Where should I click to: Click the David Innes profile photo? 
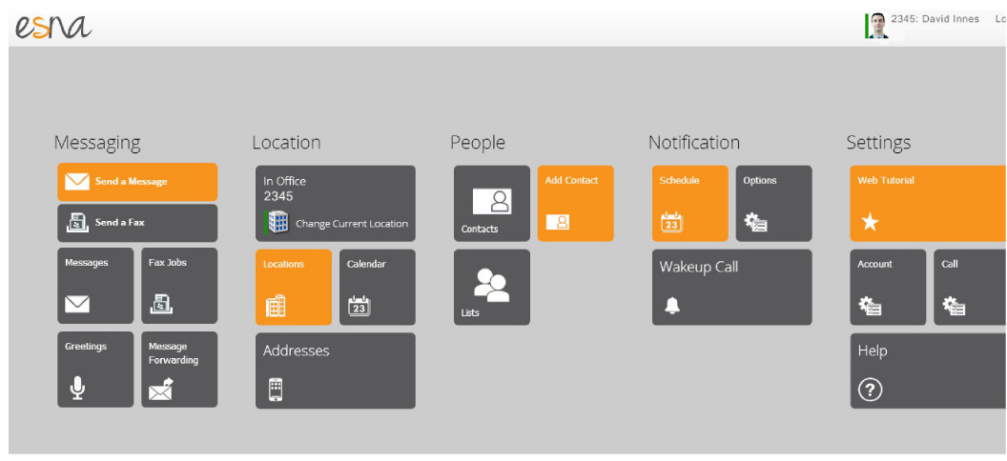click(x=878, y=26)
